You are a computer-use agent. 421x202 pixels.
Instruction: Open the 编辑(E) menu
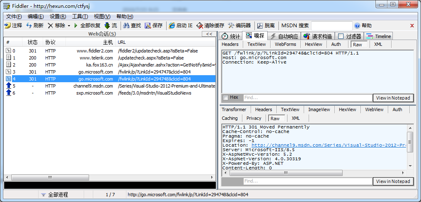(36, 17)
